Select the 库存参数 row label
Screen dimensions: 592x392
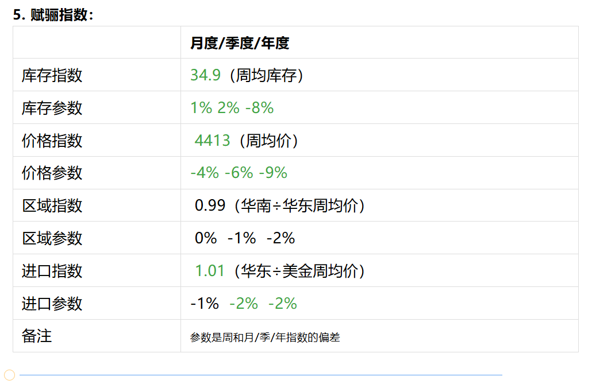coord(52,108)
